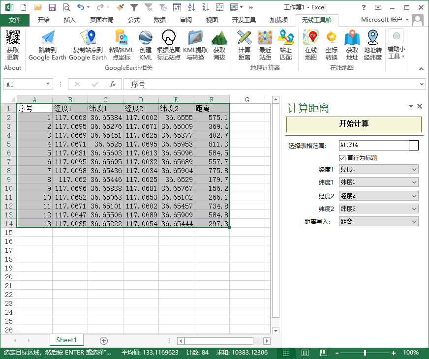Screen dimensions: 429x359
Task: Open the 辅助小工具 dropdown menu
Action: pyautogui.click(x=396, y=45)
